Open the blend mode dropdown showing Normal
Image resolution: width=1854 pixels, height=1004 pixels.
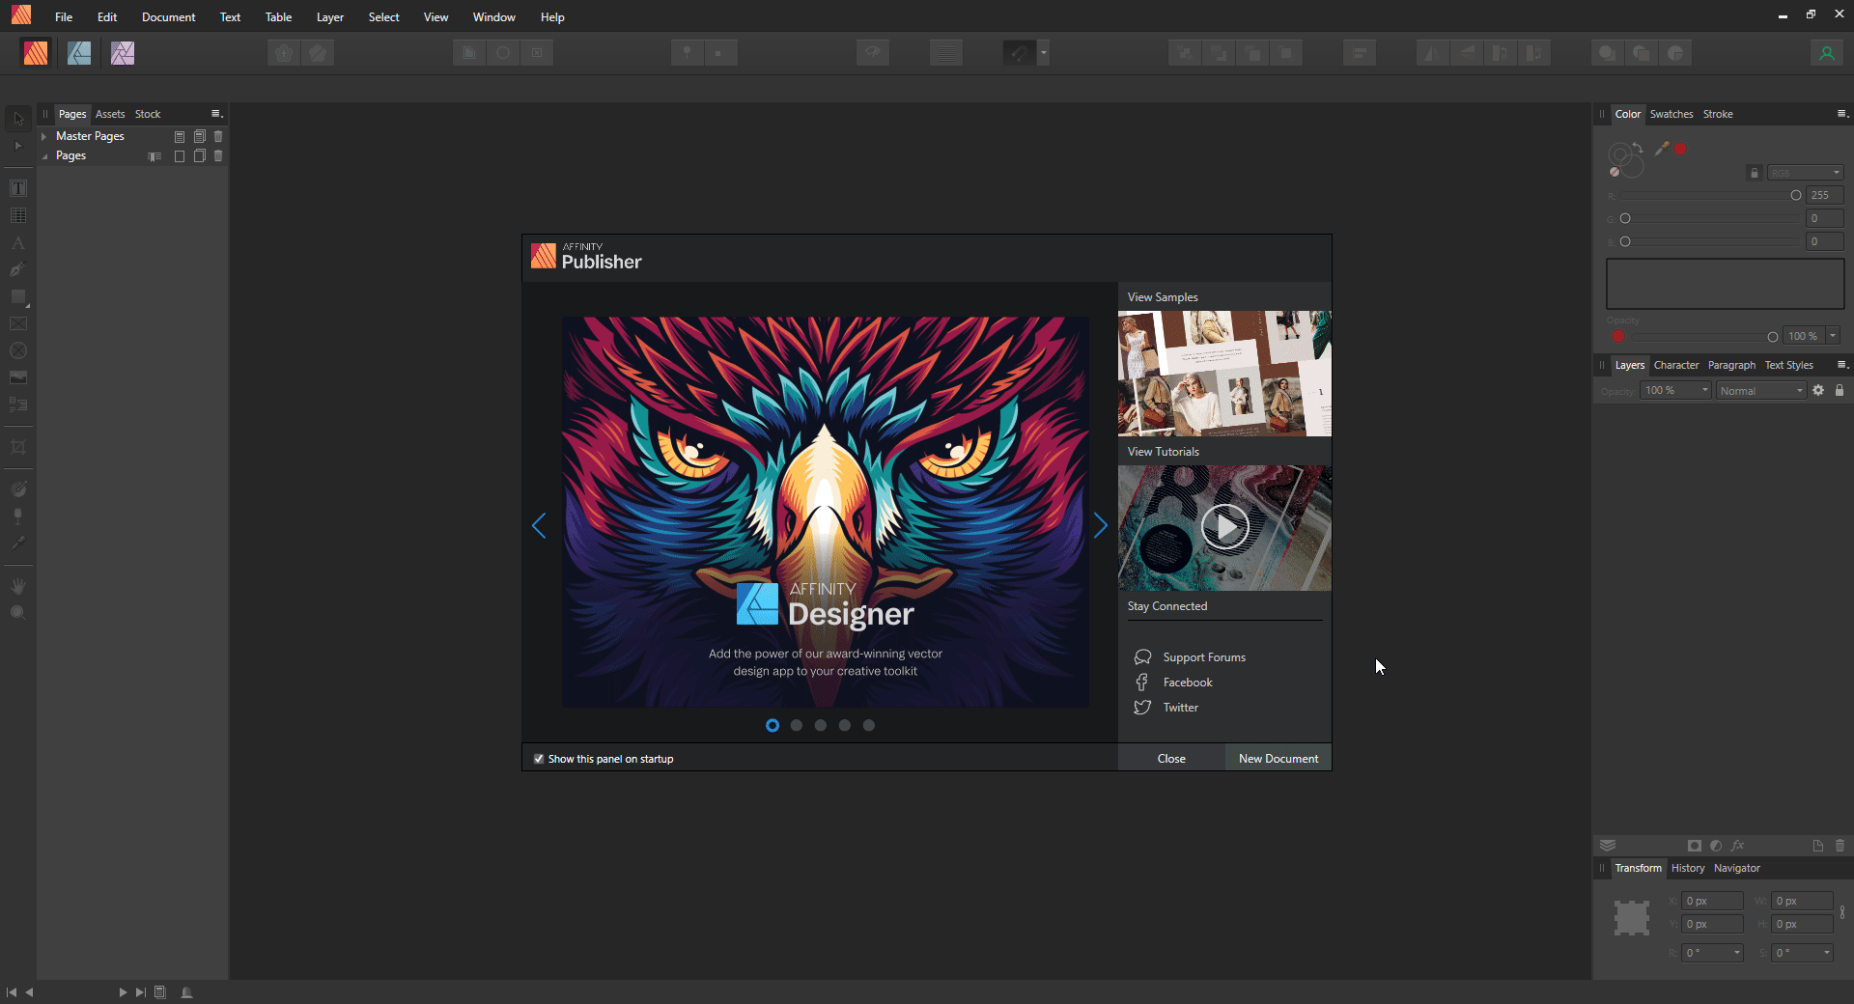pos(1760,390)
